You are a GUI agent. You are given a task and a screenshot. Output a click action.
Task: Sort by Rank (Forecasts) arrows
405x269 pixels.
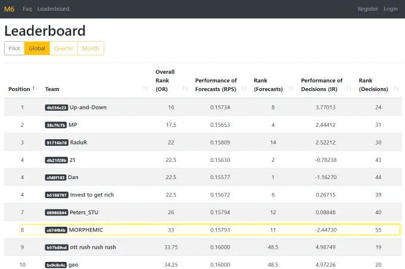pyautogui.click(x=291, y=89)
